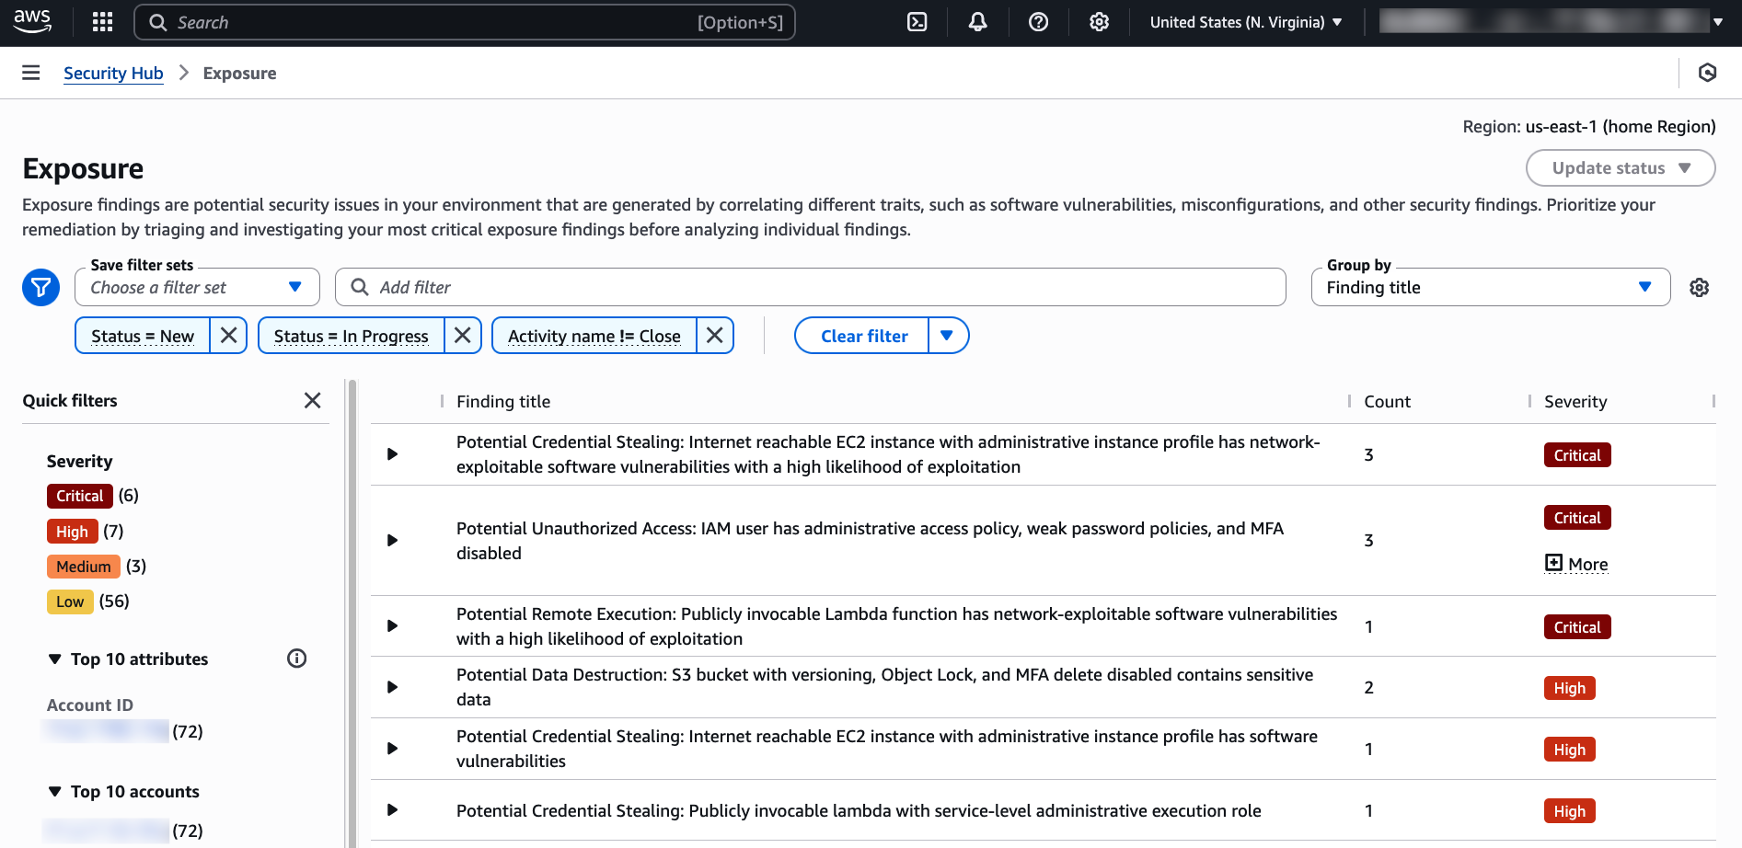The height and width of the screenshot is (848, 1742).
Task: Open the Group by Finding title dropdown
Action: click(1490, 287)
